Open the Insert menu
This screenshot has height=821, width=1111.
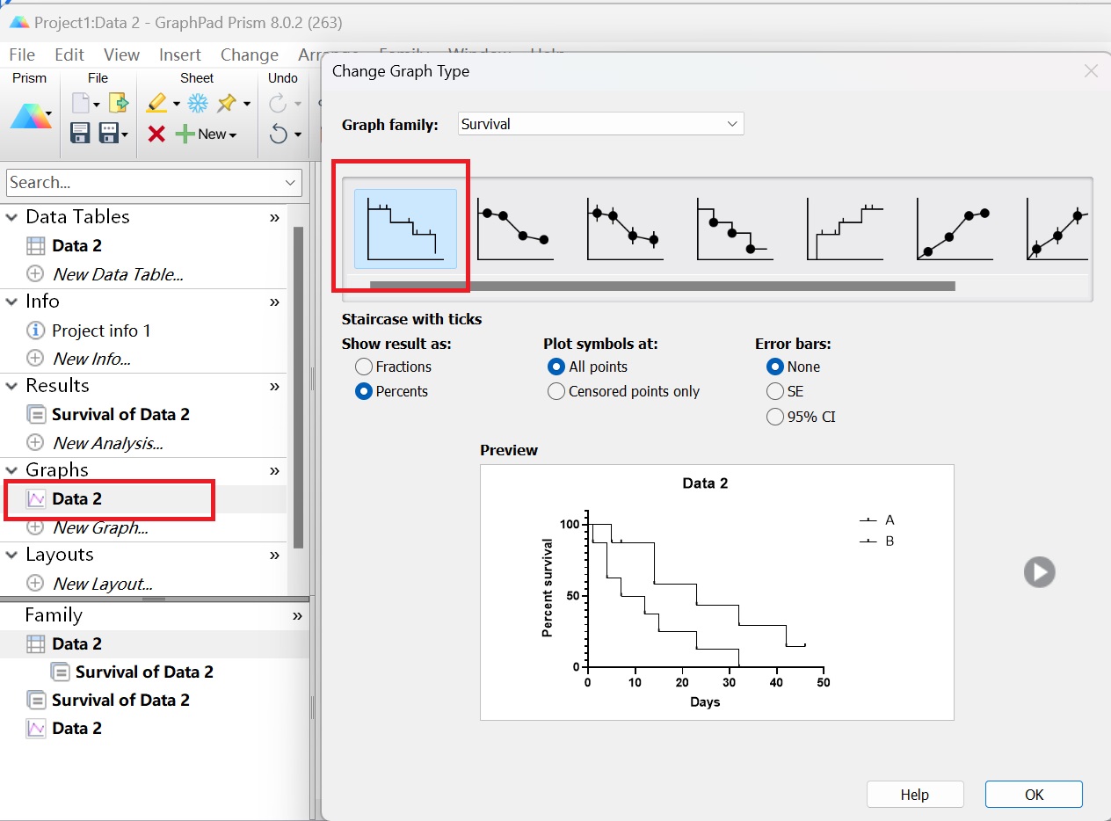pyautogui.click(x=179, y=54)
